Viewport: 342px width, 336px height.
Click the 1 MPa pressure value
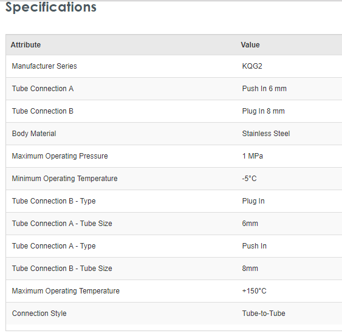click(252, 156)
